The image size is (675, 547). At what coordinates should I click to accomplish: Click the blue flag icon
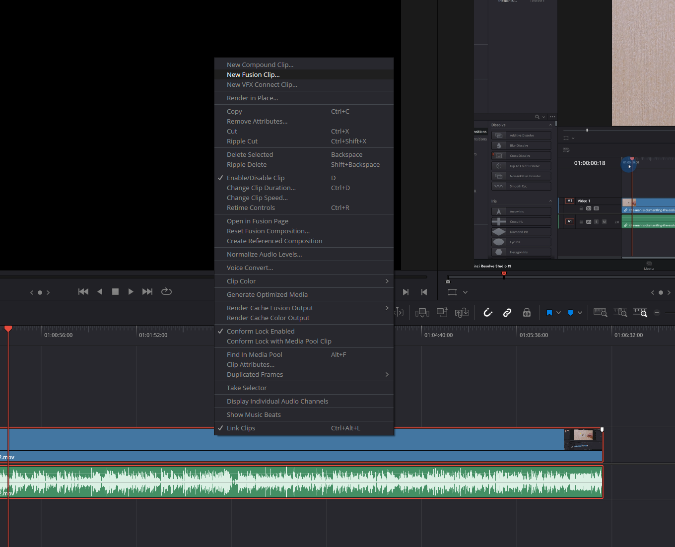pos(549,313)
